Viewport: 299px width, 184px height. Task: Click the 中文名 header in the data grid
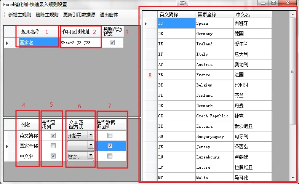pos(253,14)
